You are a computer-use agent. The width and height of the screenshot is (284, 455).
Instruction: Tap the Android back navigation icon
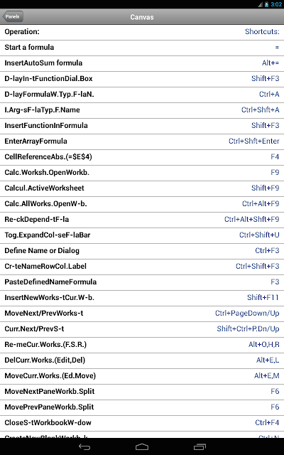(84, 447)
